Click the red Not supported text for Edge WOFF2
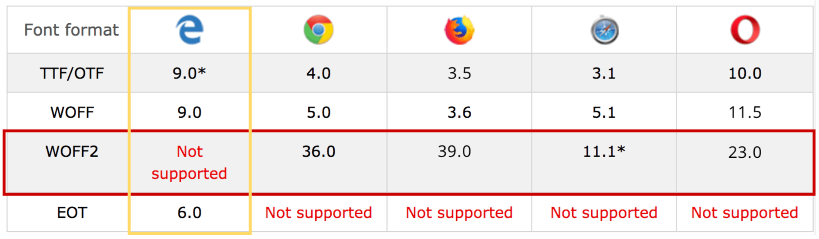Image resolution: width=819 pixels, height=239 pixels. tap(190, 163)
